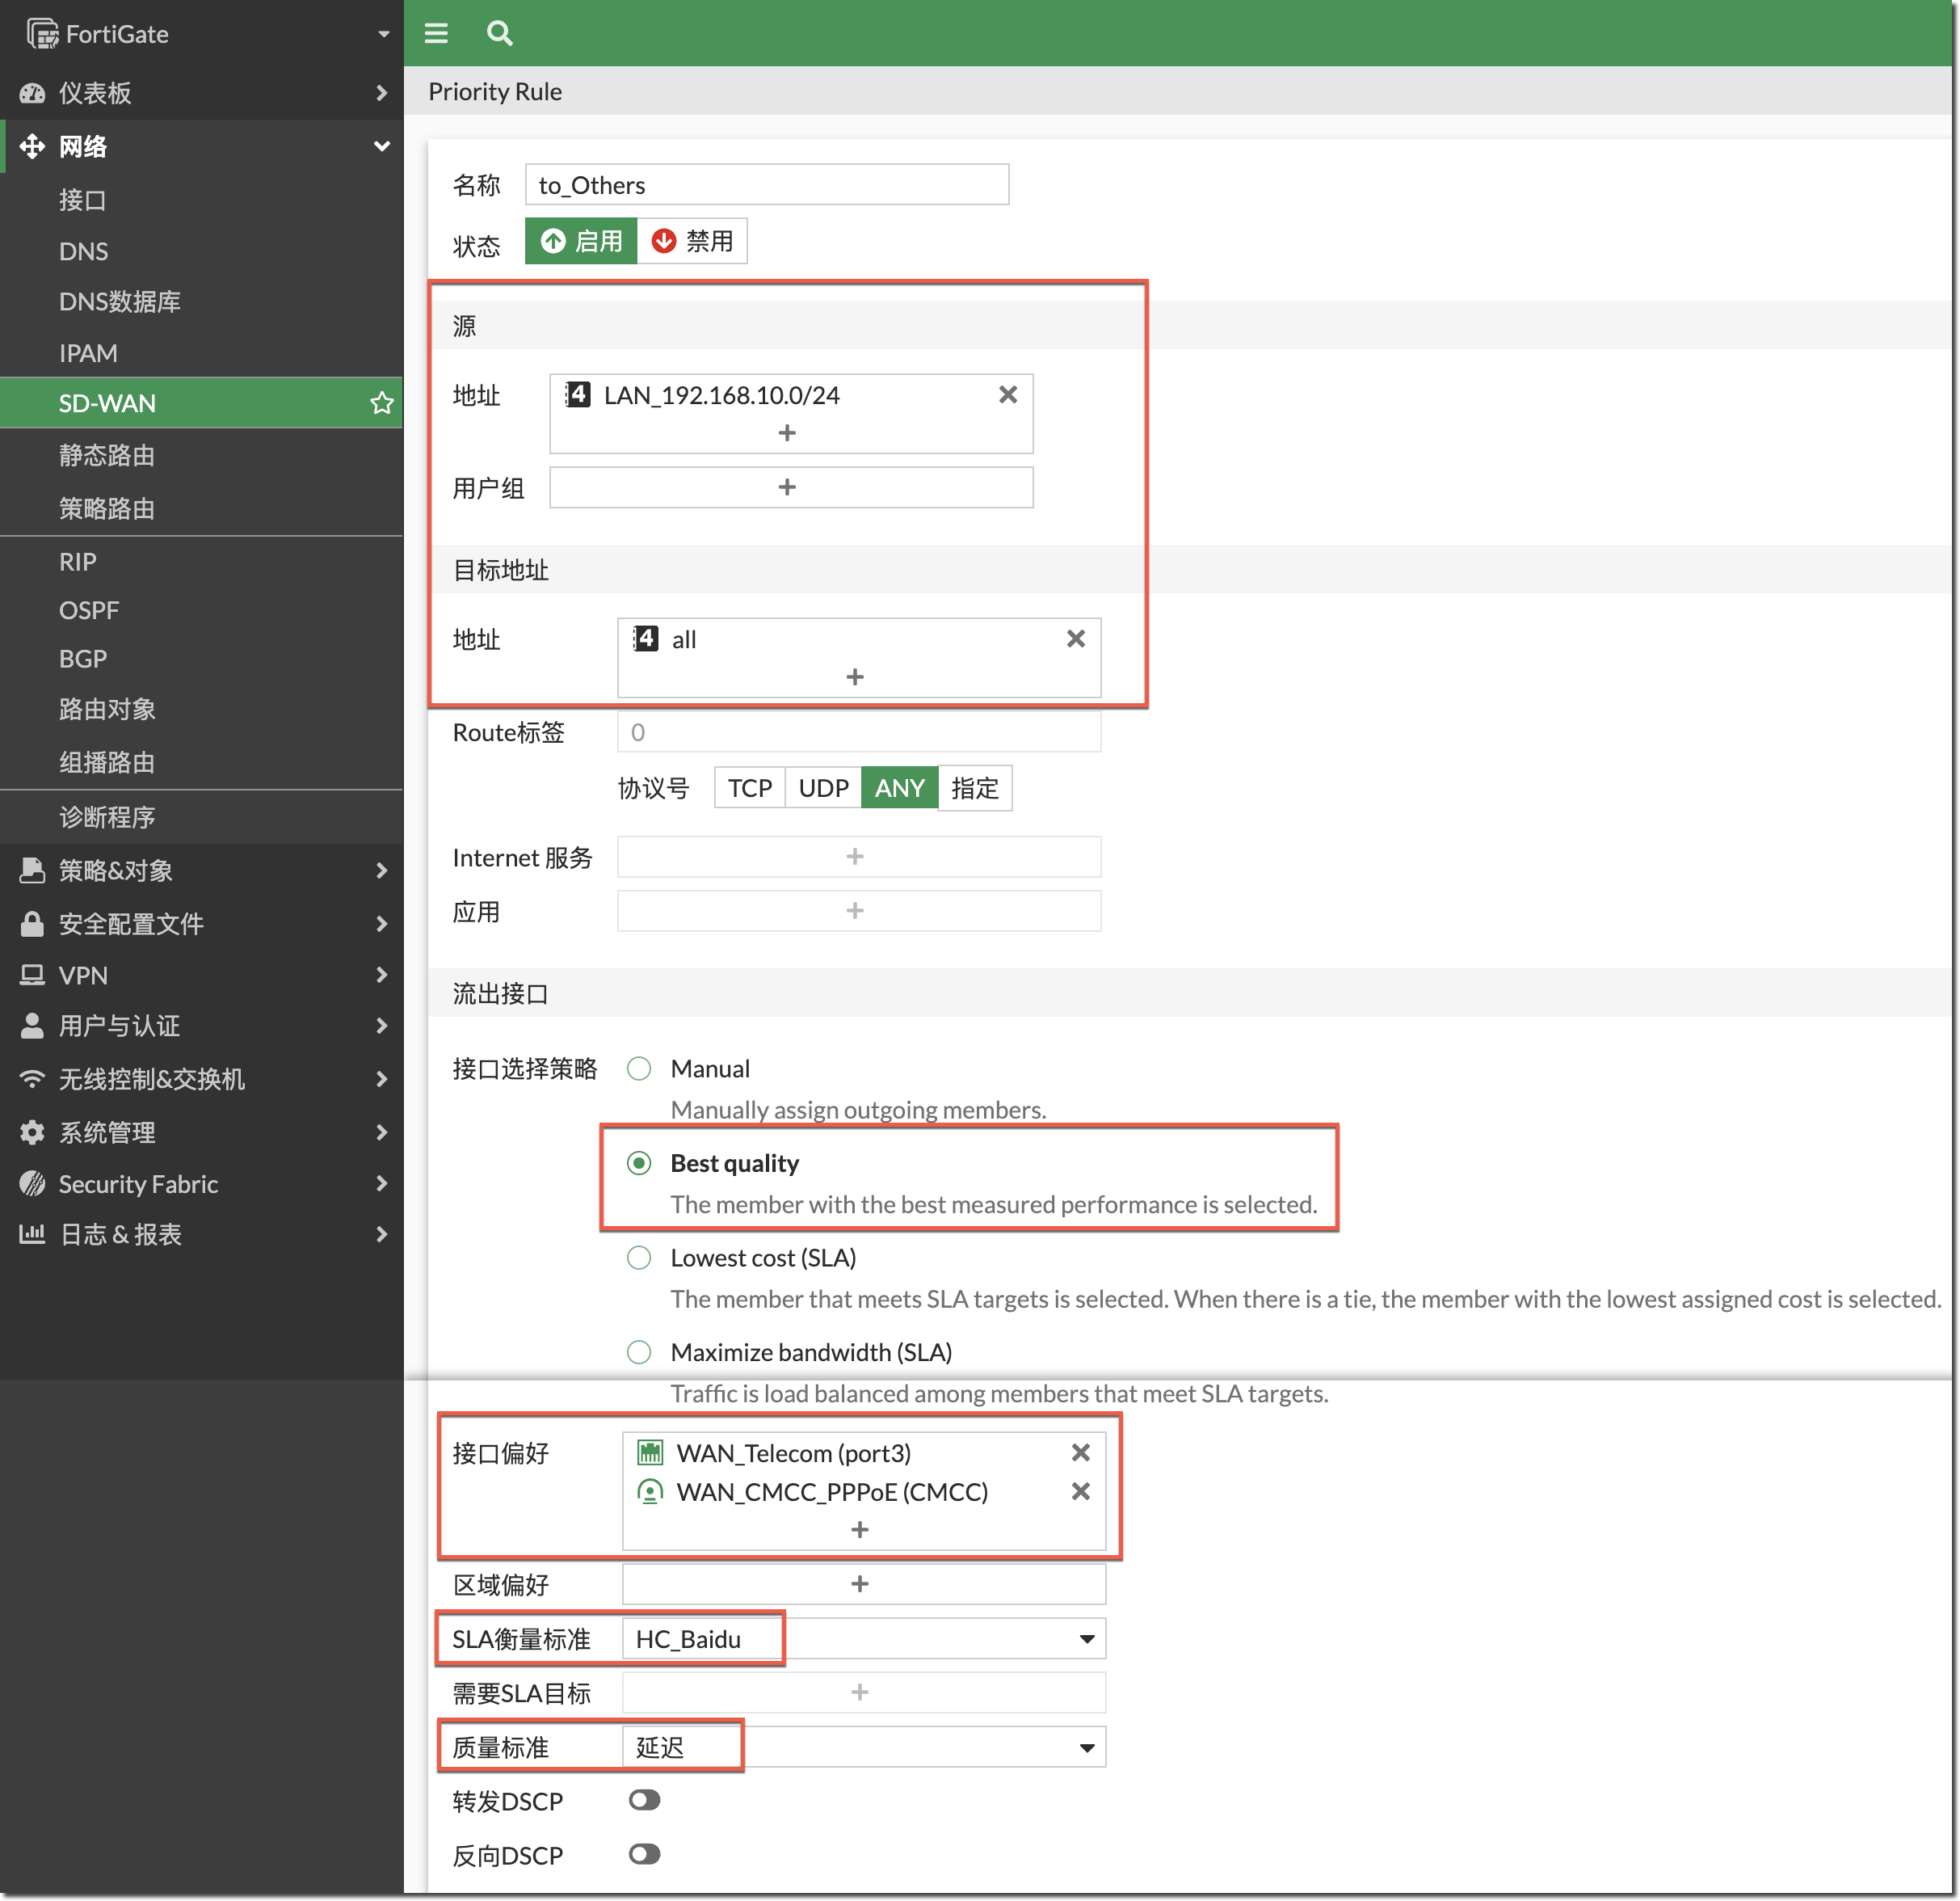Remove WAN_Telecom (port3) from interface preference
Screen dimensions: 1960x1901
click(1080, 1452)
